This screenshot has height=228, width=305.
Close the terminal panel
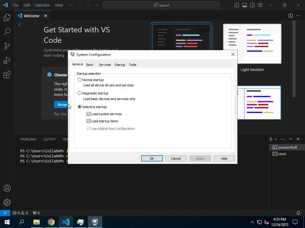point(298,139)
